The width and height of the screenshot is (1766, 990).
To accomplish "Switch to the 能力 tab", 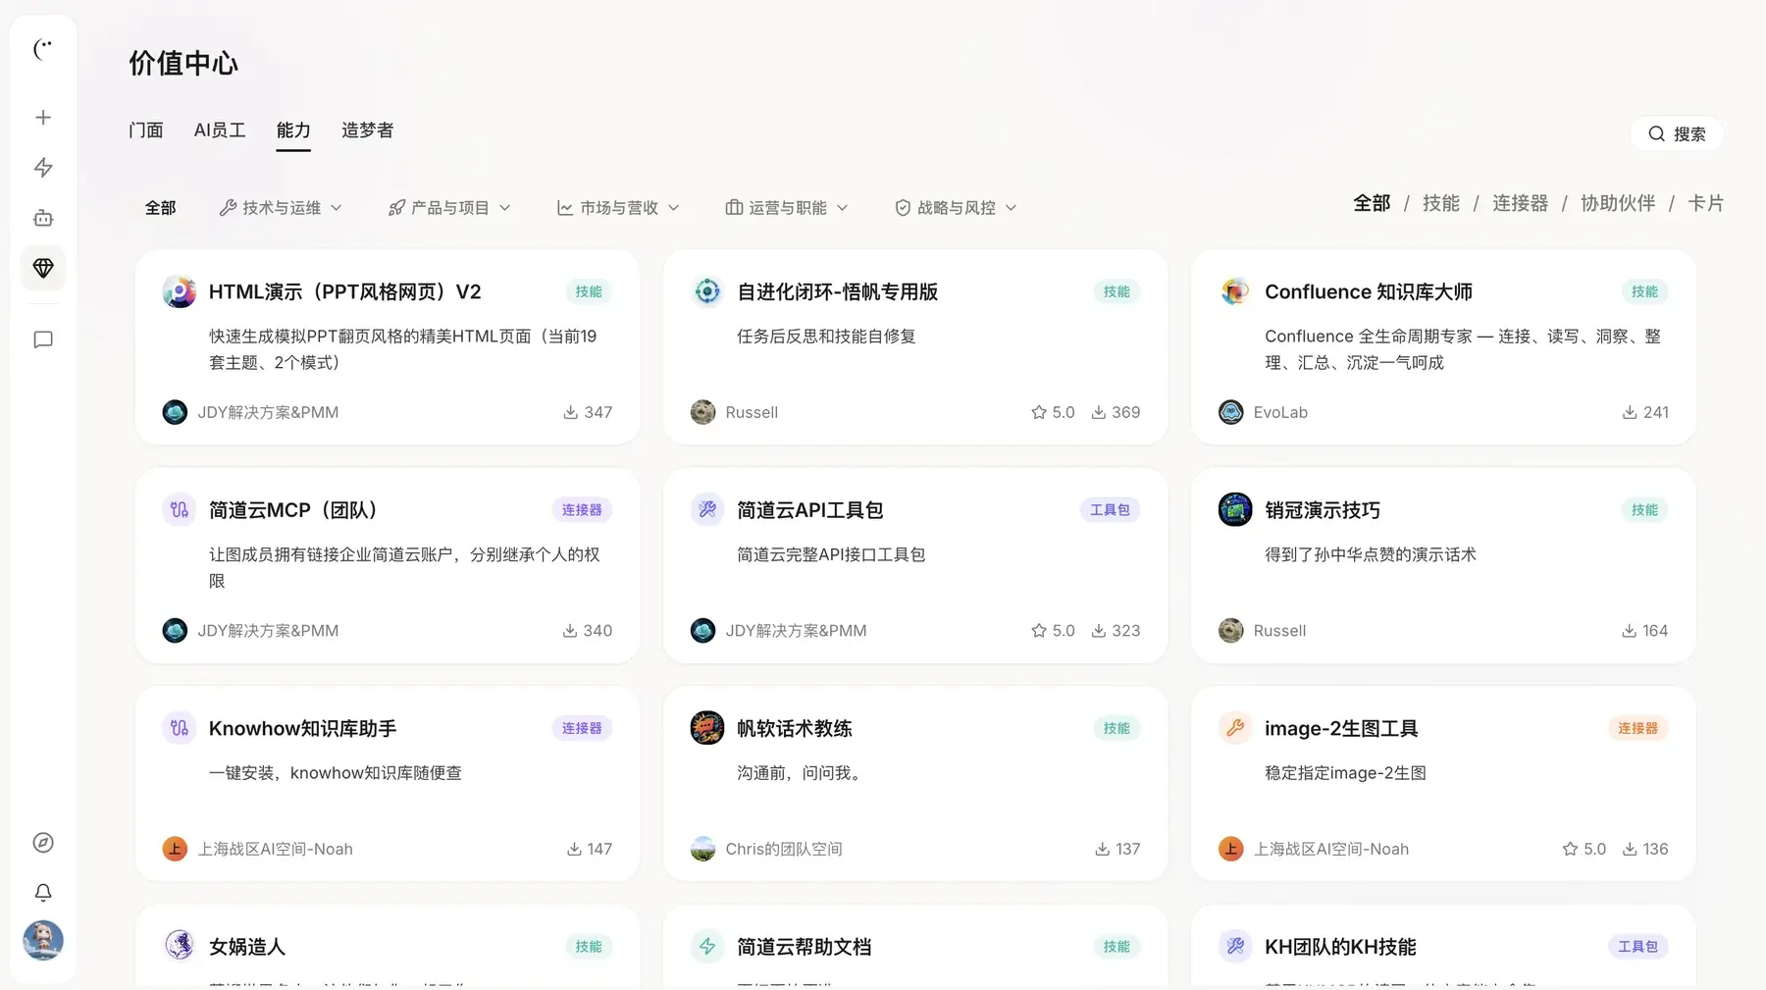I will click(x=293, y=130).
